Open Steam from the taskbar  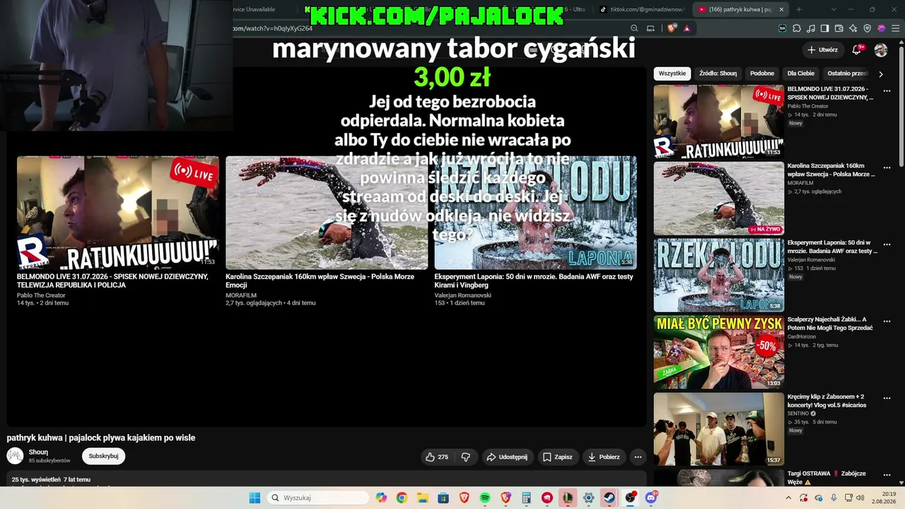pyautogui.click(x=609, y=498)
